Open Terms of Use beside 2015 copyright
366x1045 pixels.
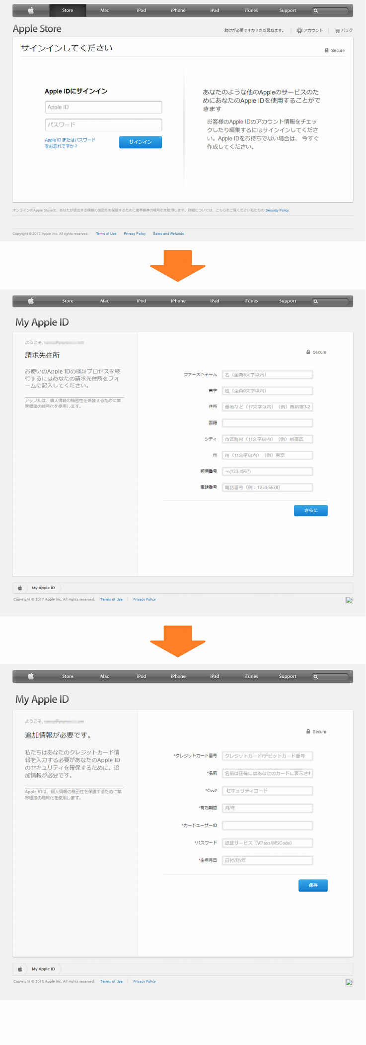111,981
